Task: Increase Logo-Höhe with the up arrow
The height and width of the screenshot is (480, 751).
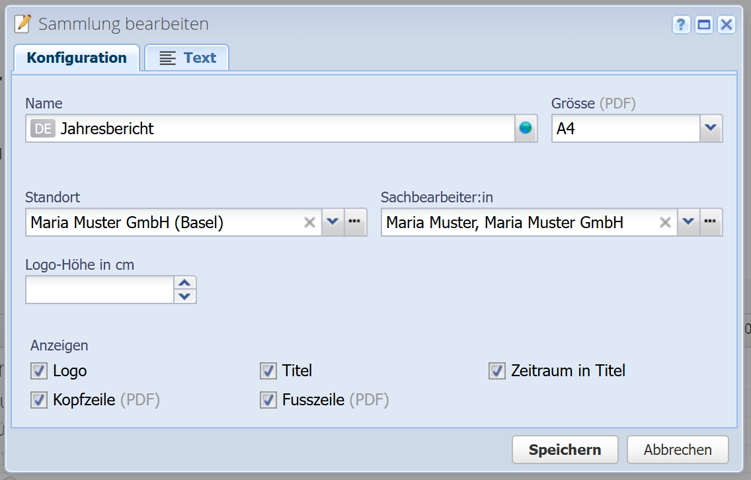Action: [185, 282]
